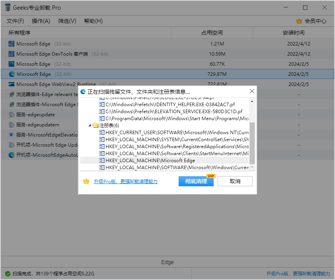Click the 服务-MicrosoftEdgeElevation service icon
The width and height of the screenshot is (335, 280).
click(11, 135)
